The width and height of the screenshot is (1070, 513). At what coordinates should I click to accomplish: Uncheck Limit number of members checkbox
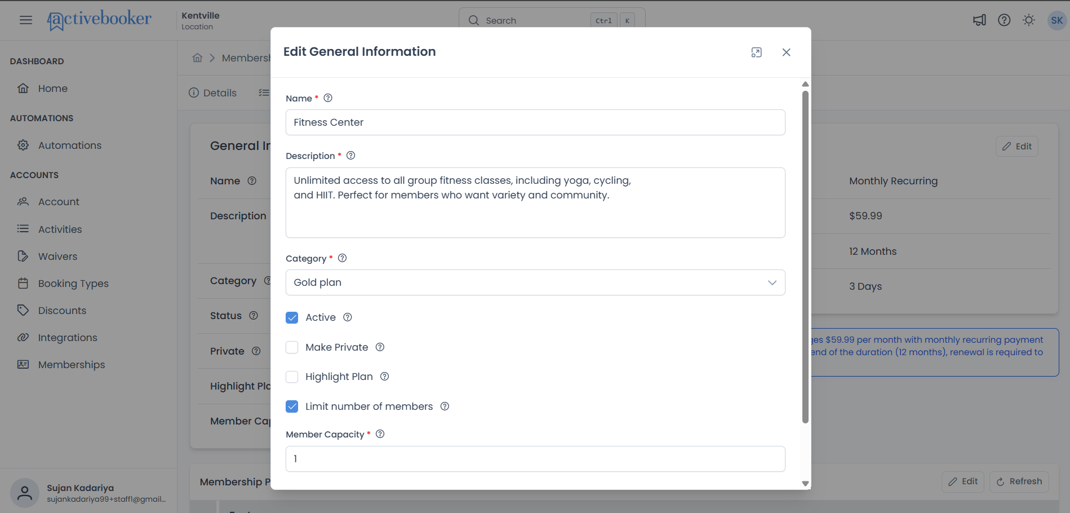[x=292, y=406]
